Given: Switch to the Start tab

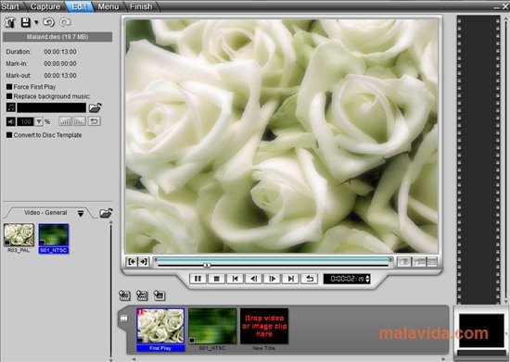Looking at the screenshot, I should 10,6.
